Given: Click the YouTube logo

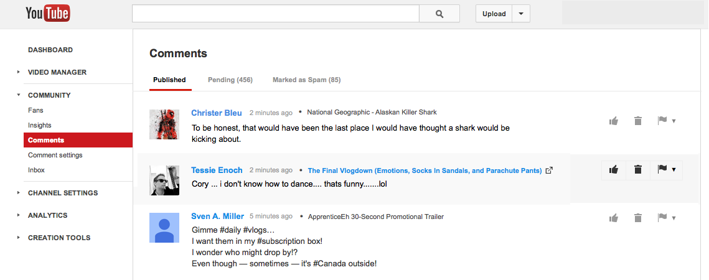Looking at the screenshot, I should [x=47, y=14].
